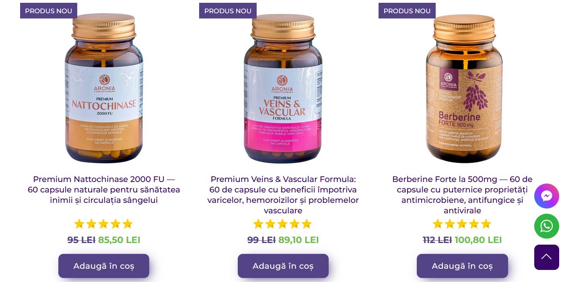Click the Produs Nou badge on Nattochinase
This screenshot has width=562, height=282.
[49, 11]
